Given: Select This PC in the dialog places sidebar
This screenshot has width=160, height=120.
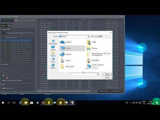Looking at the screenshot, I should pos(53,60).
